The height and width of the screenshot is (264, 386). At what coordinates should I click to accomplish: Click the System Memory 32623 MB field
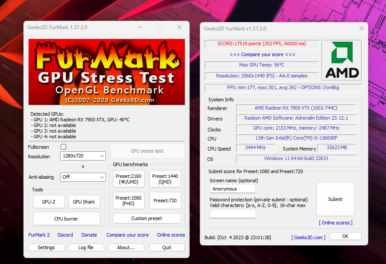pyautogui.click(x=337, y=148)
